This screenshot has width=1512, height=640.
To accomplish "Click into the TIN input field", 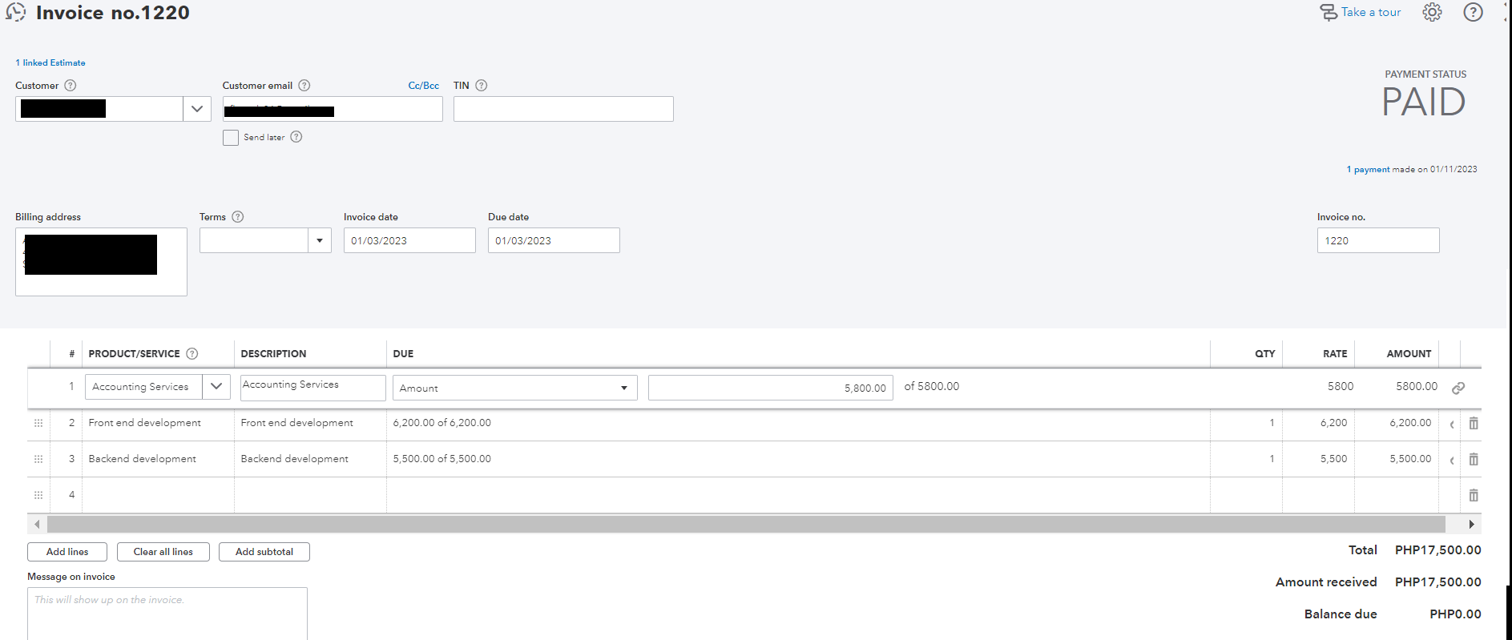I will click(563, 109).
